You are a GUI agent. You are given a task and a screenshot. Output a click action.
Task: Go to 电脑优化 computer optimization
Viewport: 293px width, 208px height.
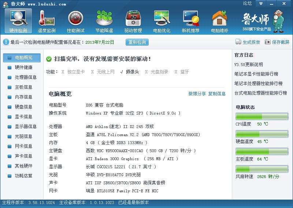(162, 21)
